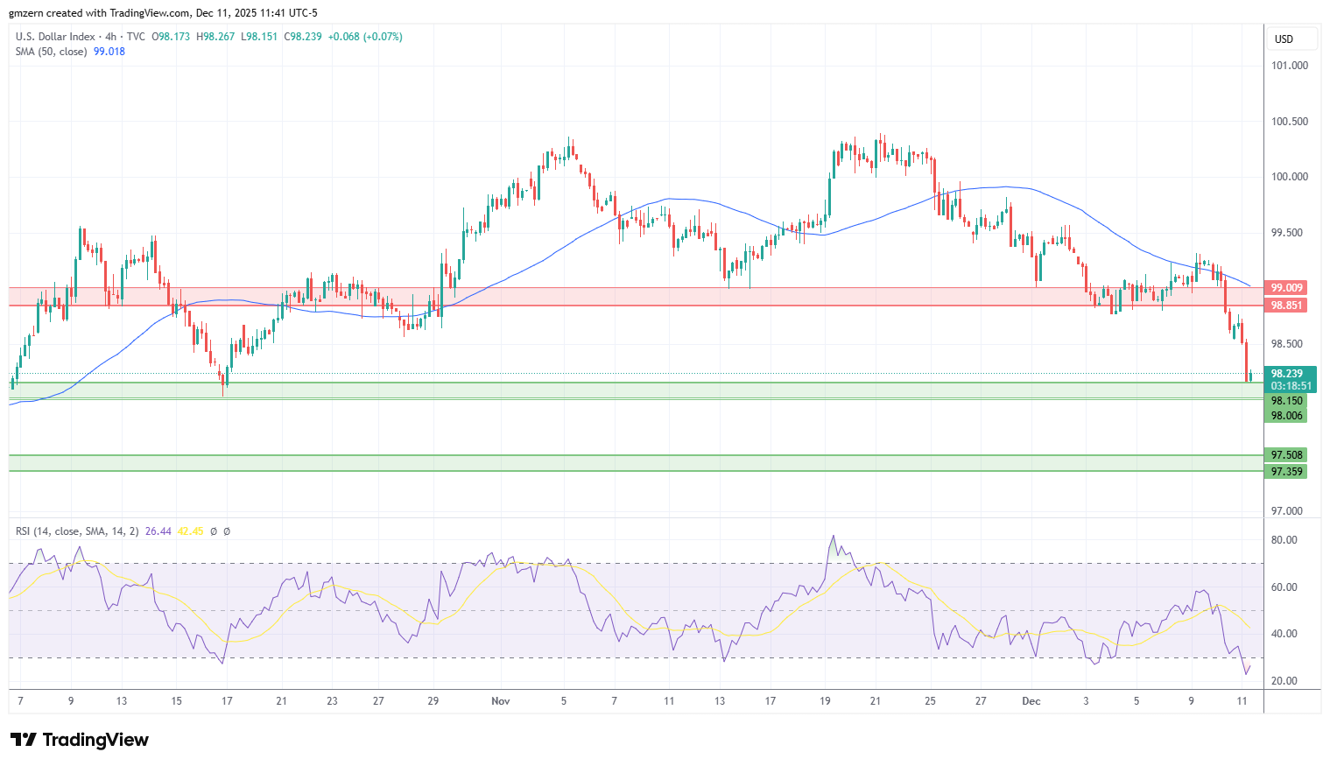The height and width of the screenshot is (766, 1330).
Task: Click the red 98.851 price label
Action: (1287, 306)
